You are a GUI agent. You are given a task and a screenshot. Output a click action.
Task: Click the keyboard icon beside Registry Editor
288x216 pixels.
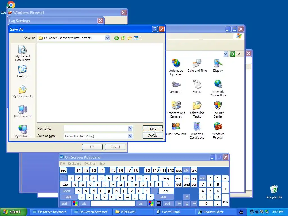click(241, 212)
